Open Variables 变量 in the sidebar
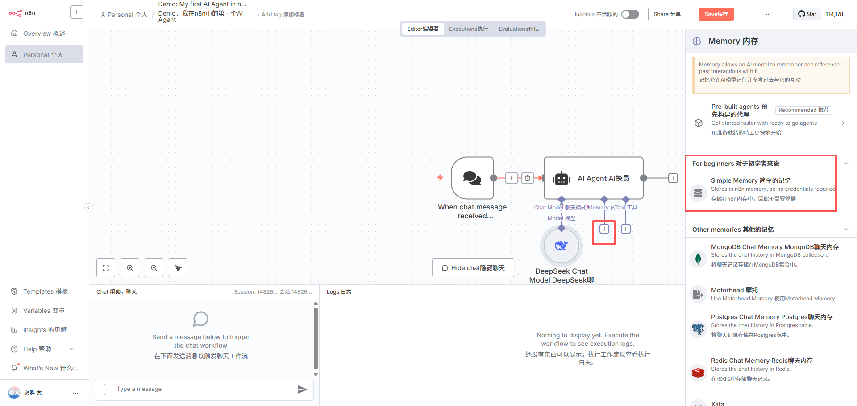Image resolution: width=857 pixels, height=406 pixels. coord(44,311)
